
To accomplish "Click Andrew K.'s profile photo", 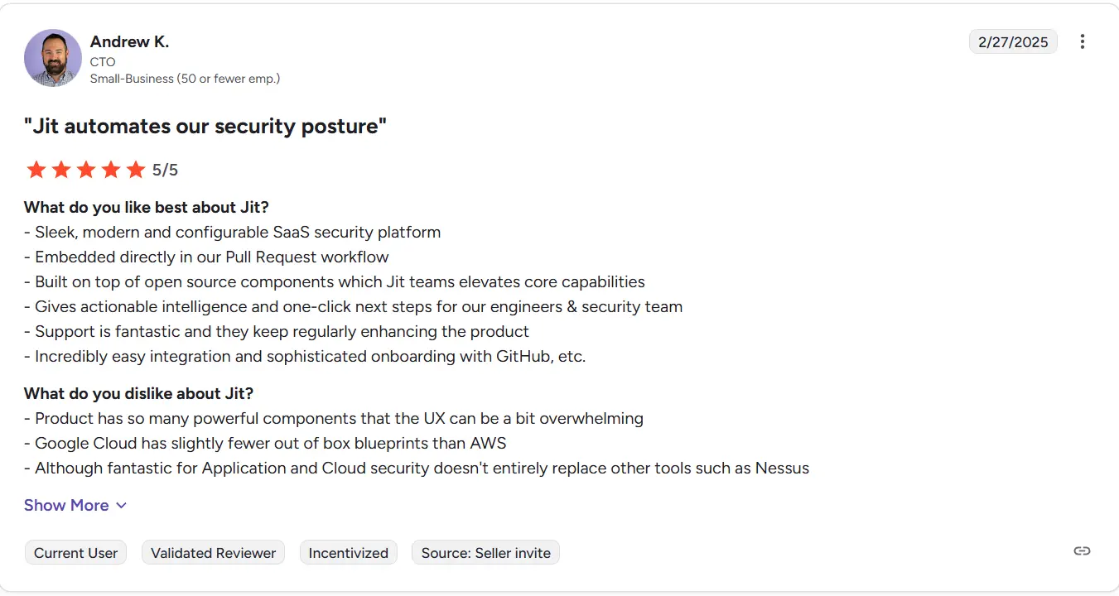I will coord(53,58).
